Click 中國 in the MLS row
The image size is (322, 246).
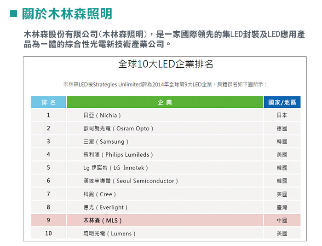(282, 221)
